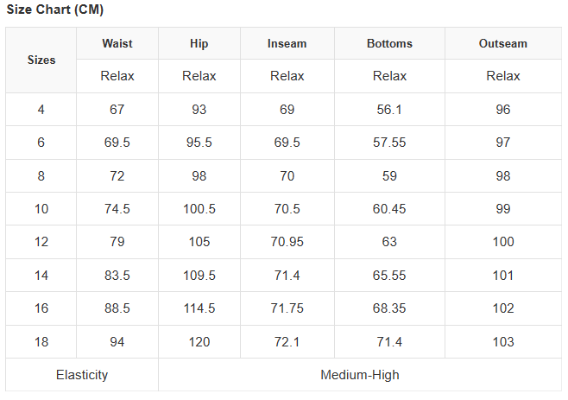
Task: Select the Medium-High elasticity value
Action: (360, 375)
